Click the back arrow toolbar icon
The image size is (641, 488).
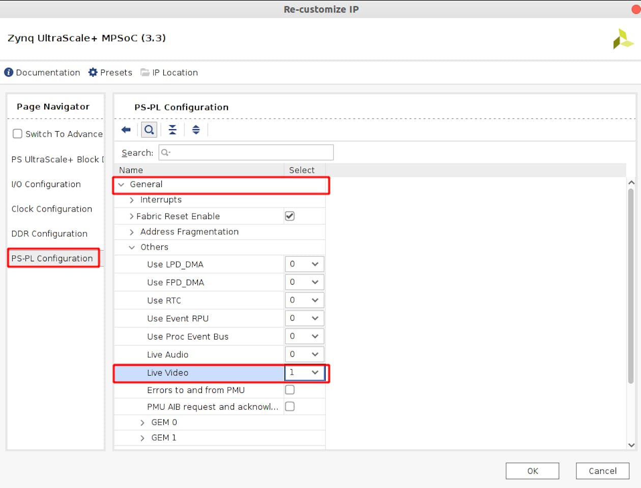(126, 130)
